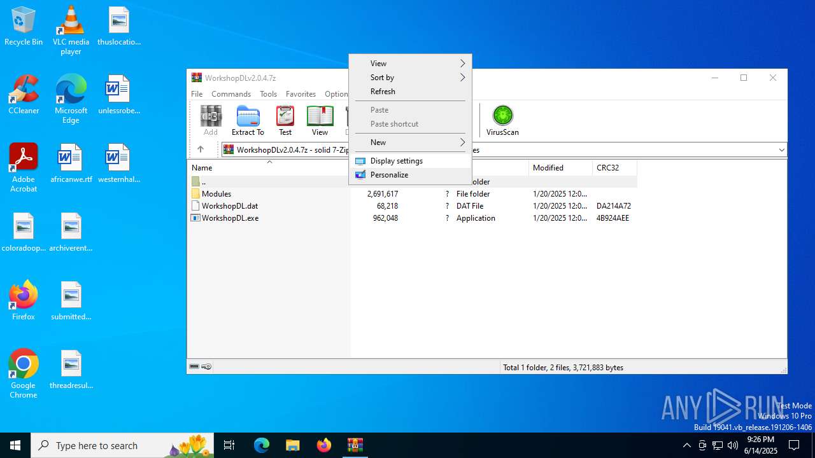Screen dimensions: 815x458
Task: Click the drive icon in status bar
Action: (194, 366)
